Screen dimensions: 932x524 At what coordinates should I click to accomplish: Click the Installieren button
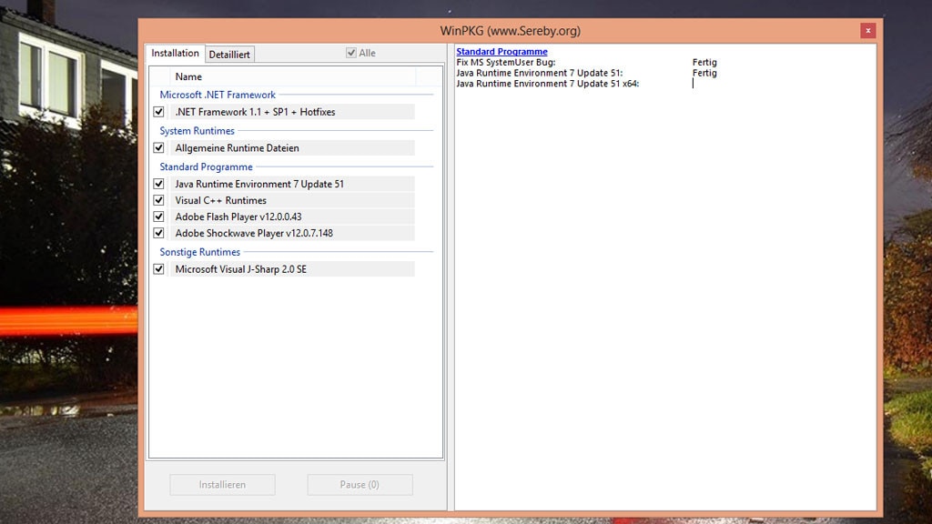tap(222, 485)
